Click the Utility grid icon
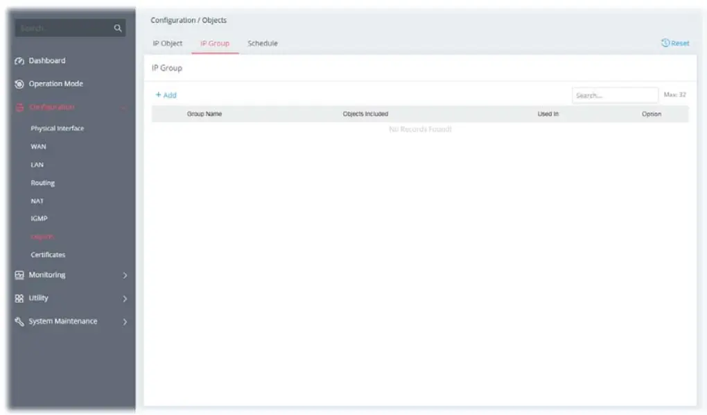This screenshot has width=707, height=415. [x=19, y=298]
